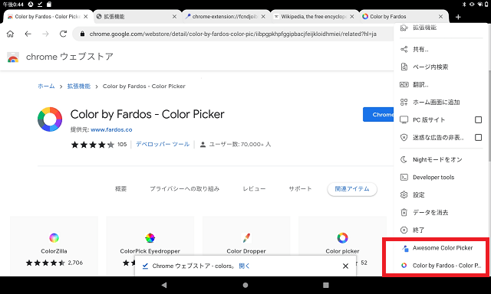Image resolution: width=491 pixels, height=294 pixels.
Task: Open the サポート tab
Action: point(300,188)
